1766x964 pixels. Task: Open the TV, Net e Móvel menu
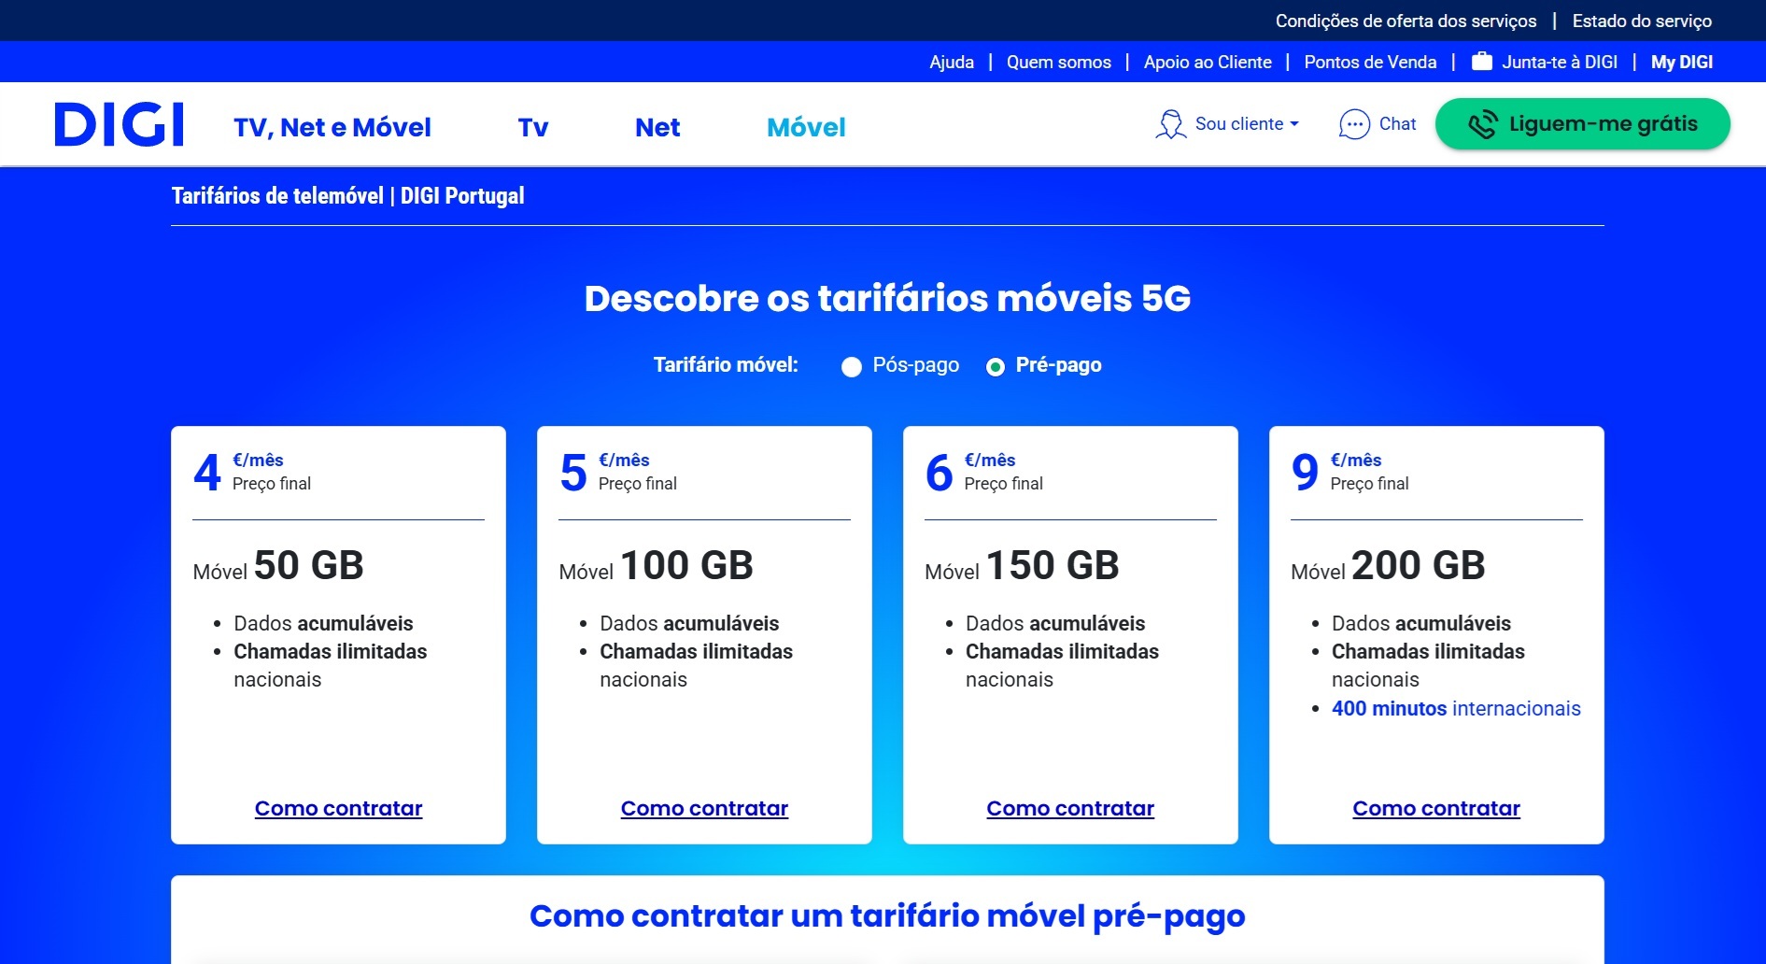[332, 127]
